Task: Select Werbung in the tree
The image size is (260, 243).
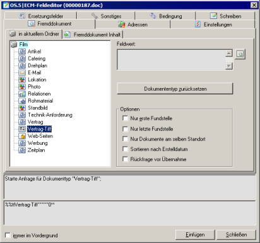Action: pos(38,143)
